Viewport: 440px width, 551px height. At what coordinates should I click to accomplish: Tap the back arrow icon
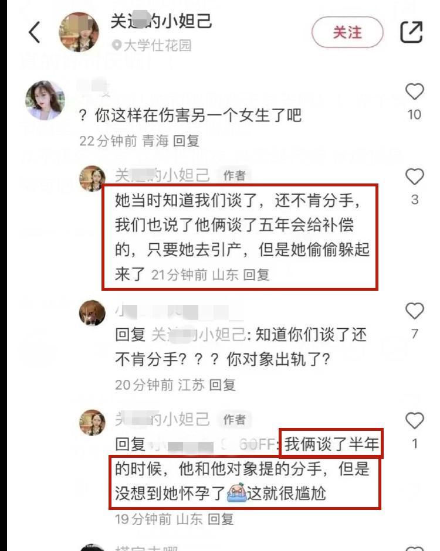(35, 32)
